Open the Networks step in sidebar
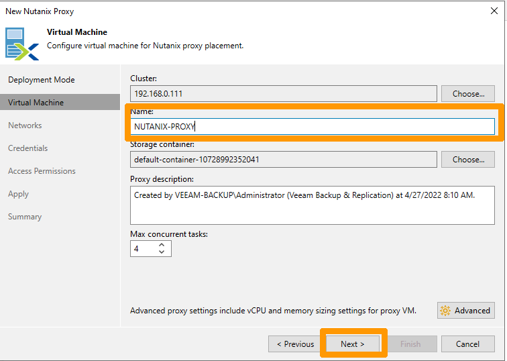The image size is (507, 361). point(25,125)
